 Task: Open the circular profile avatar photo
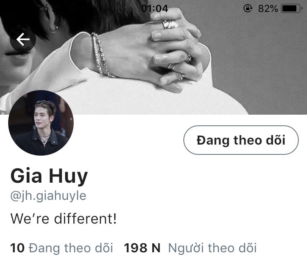pyautogui.click(x=41, y=123)
